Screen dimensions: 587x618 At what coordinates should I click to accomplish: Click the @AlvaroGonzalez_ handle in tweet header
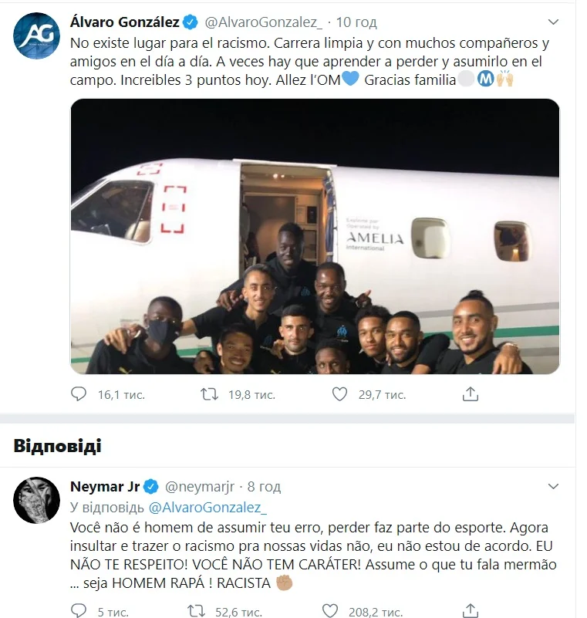265,22
